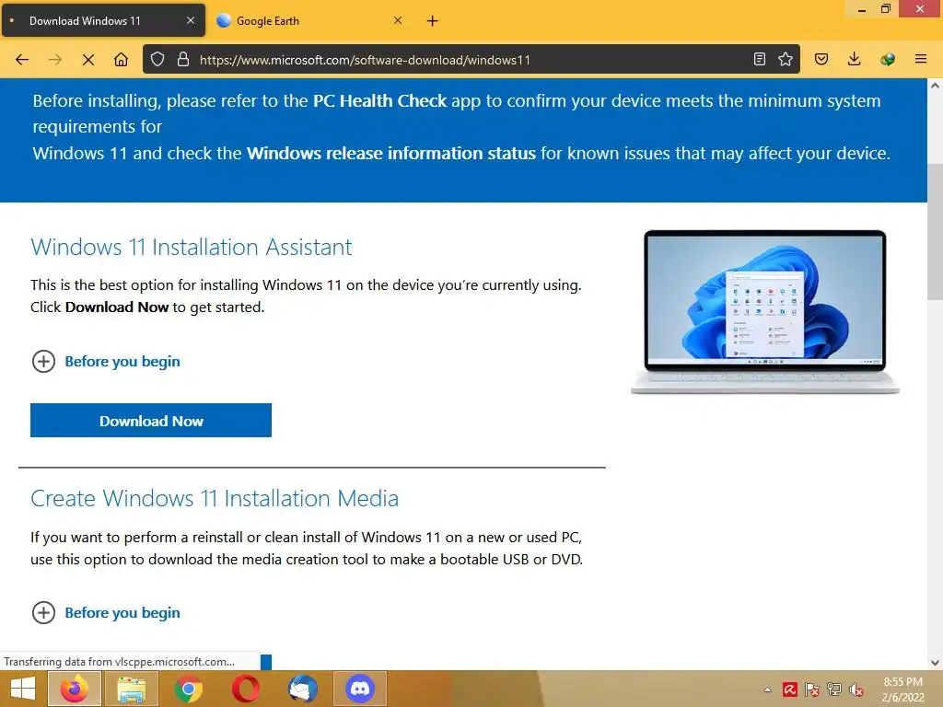Go back using the browser back arrow

[x=22, y=60]
